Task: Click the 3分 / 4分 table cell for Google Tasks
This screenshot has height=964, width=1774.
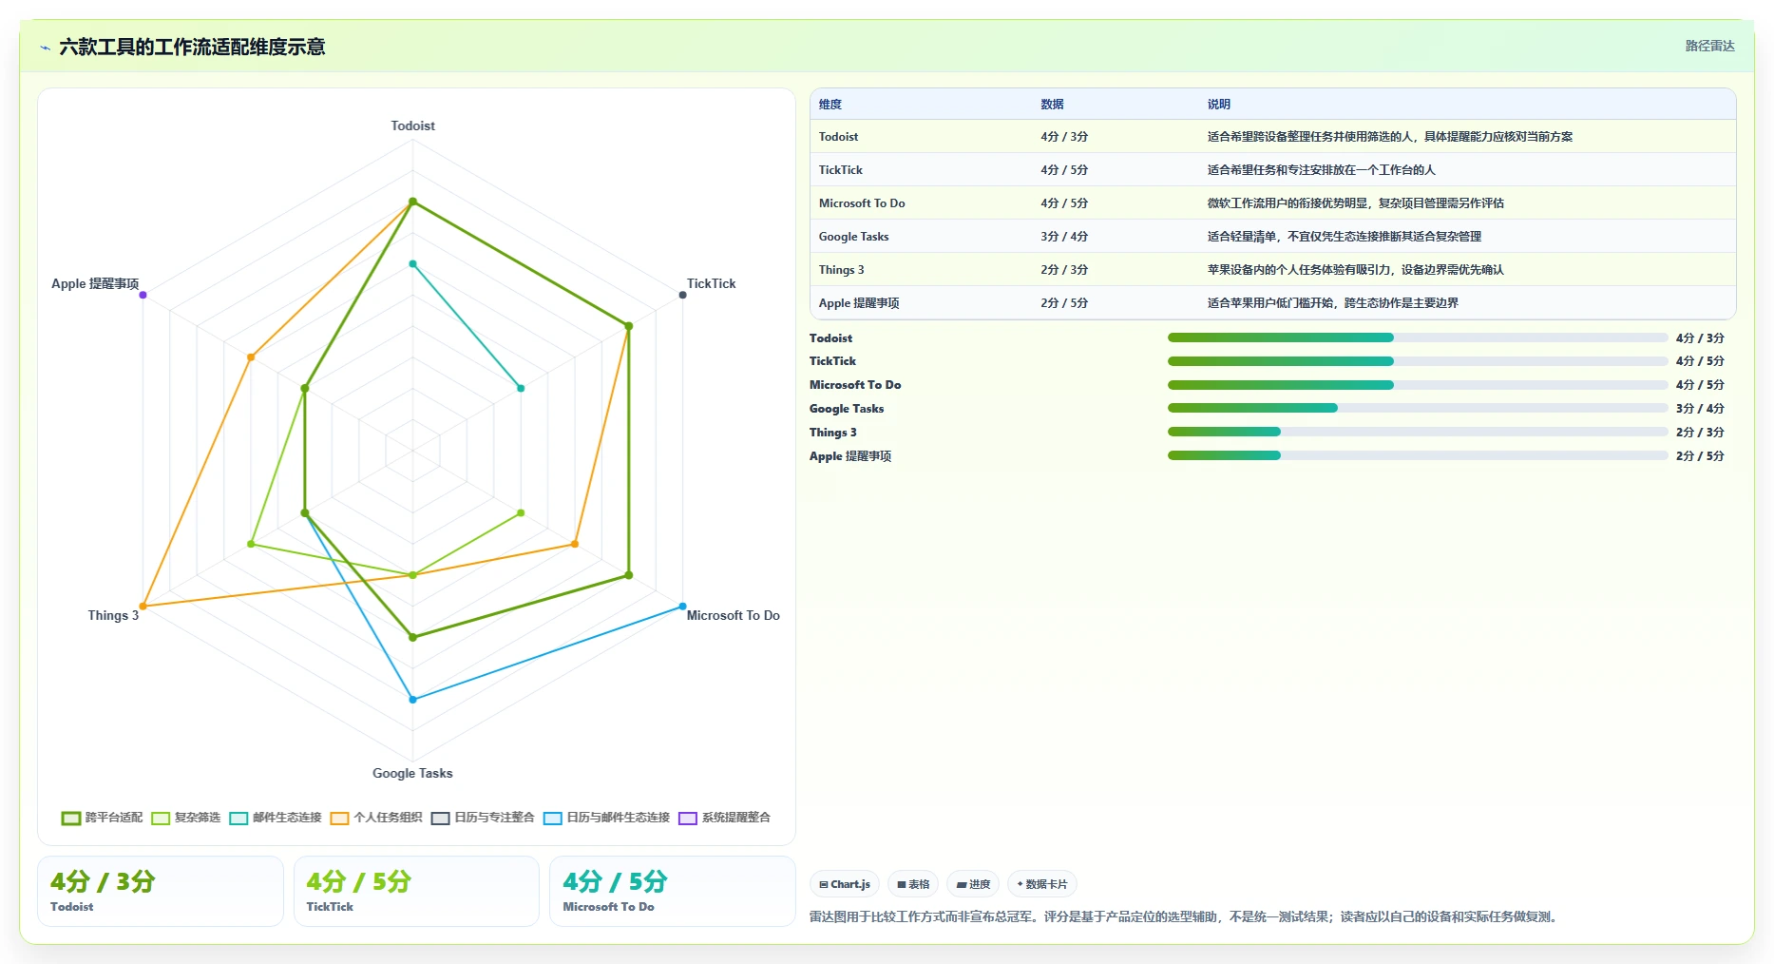Action: point(1064,237)
